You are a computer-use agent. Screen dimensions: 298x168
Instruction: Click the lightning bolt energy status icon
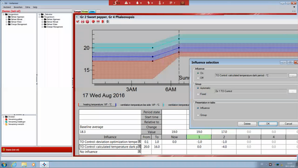tap(149, 3)
